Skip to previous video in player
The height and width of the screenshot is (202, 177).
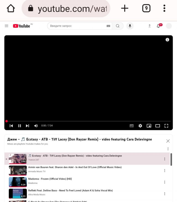[11, 126]
